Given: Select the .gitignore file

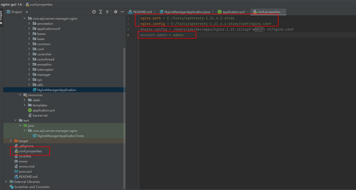Looking at the screenshot, I should 26,146.
